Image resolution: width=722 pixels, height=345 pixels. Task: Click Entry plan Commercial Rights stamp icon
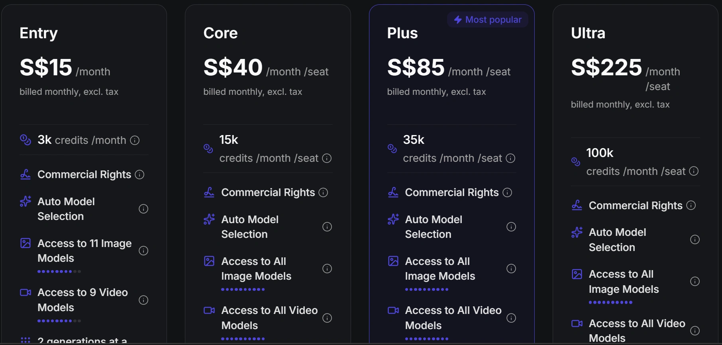[x=26, y=174]
